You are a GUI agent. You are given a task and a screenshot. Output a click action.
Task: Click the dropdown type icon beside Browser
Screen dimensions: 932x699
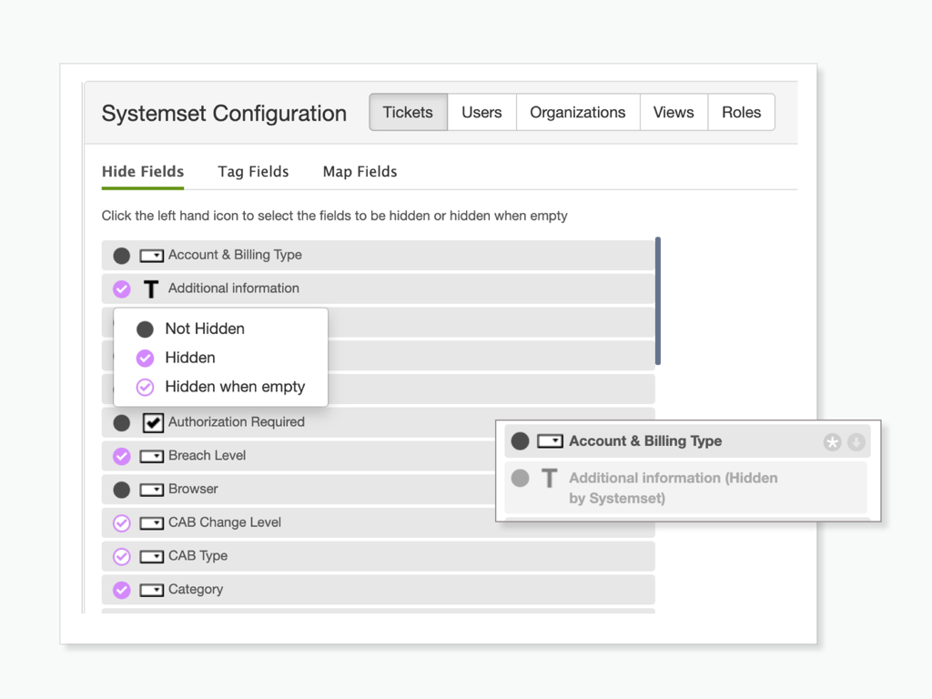[x=151, y=490]
